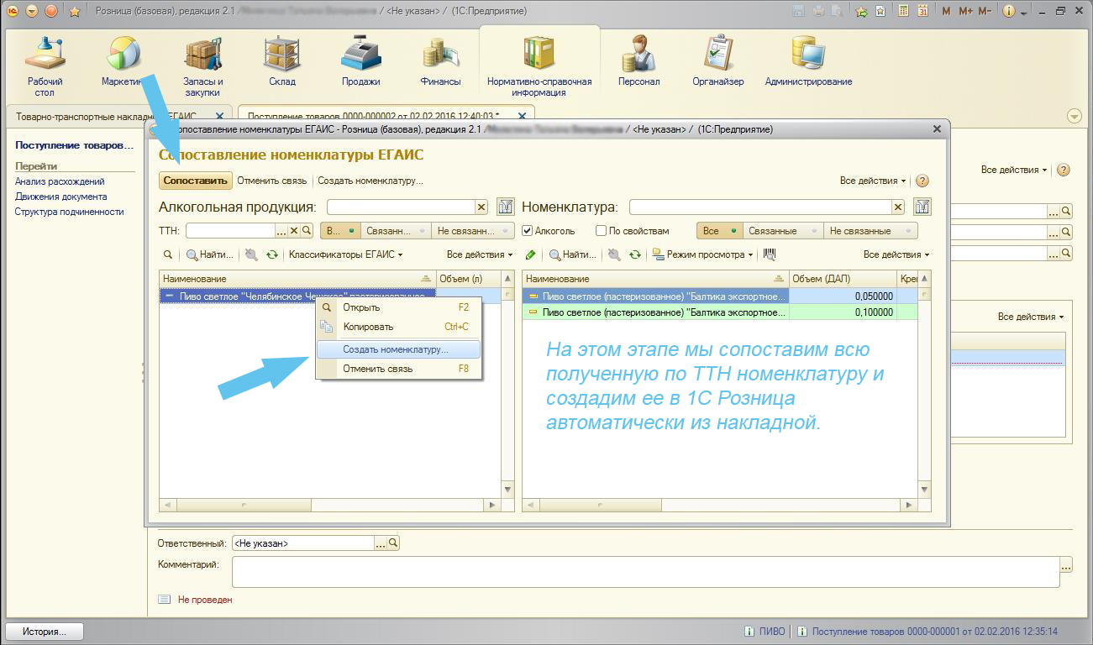Click the M+ memory button
1093x645 pixels.
pos(965,11)
